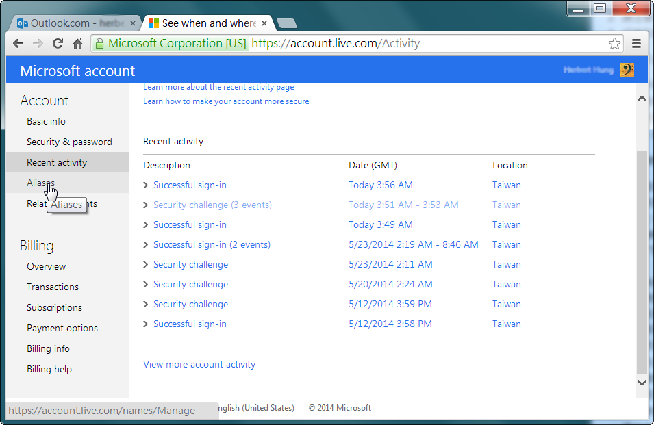The image size is (654, 425).
Task: Go to Security & password settings
Action: click(x=69, y=142)
